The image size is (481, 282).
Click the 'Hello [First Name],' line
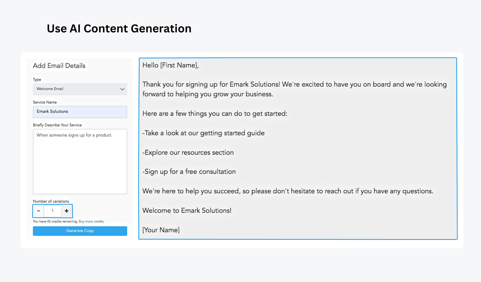pos(170,65)
